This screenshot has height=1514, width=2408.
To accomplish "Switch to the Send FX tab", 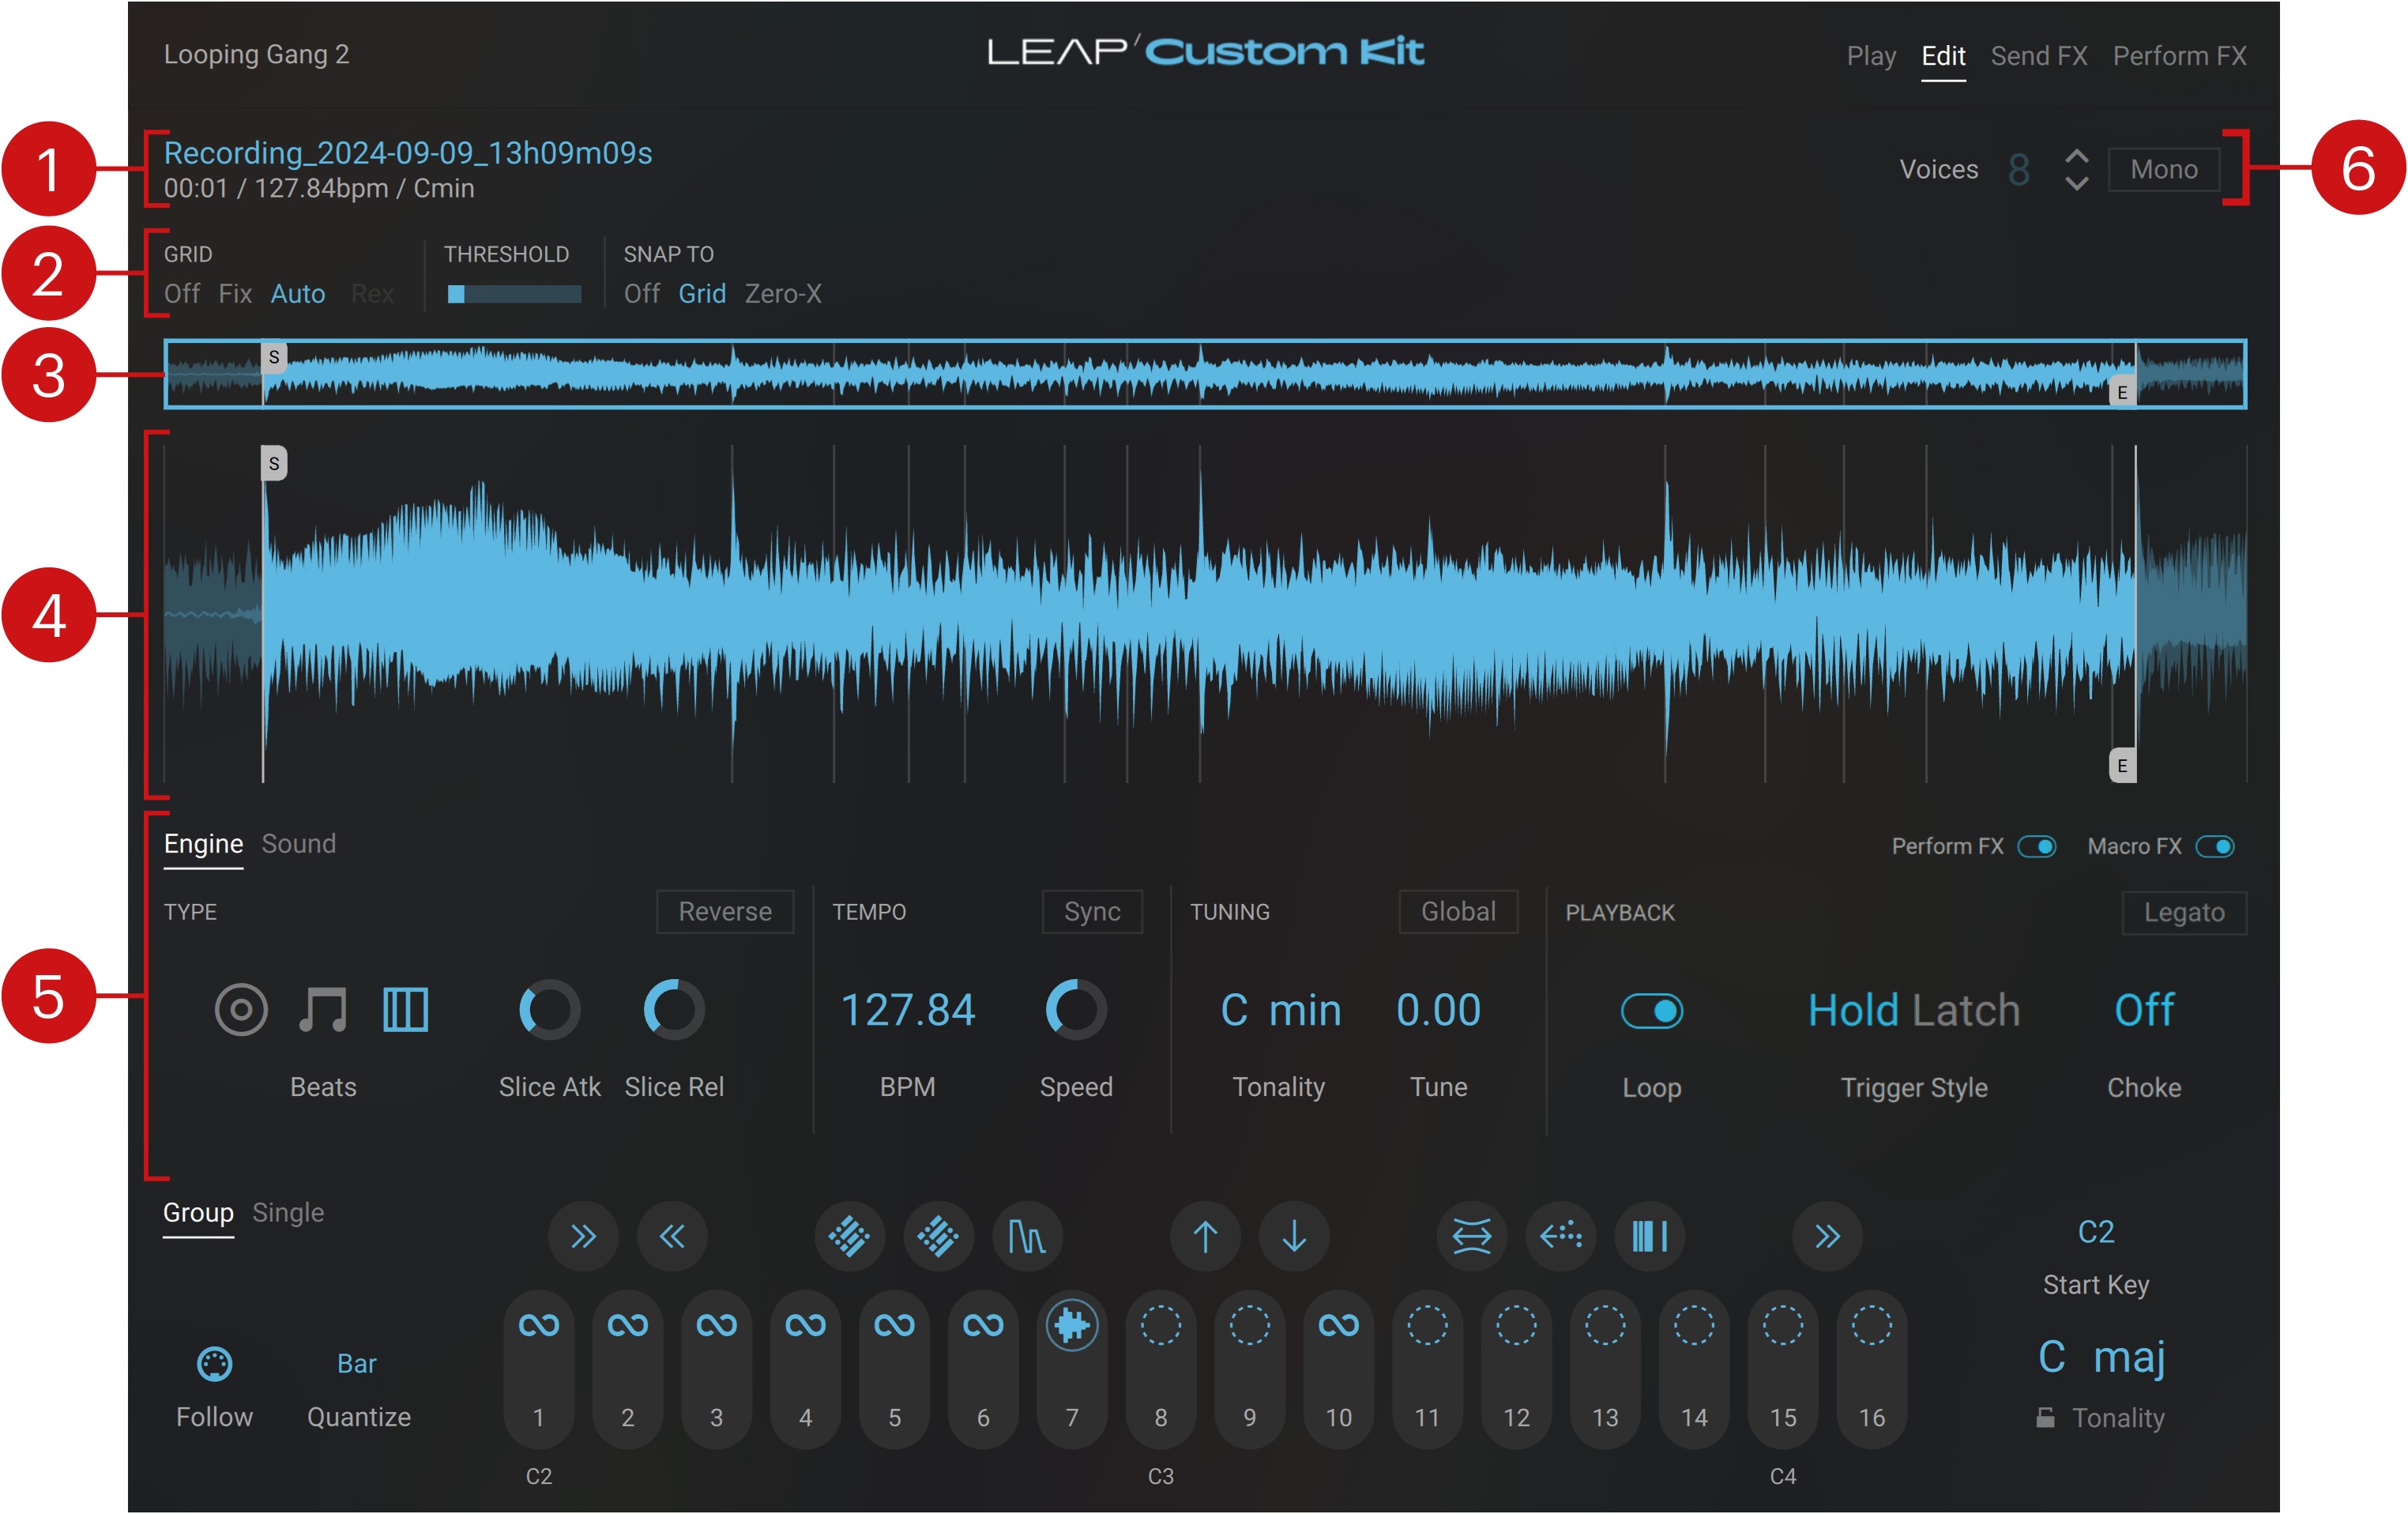I will click(2039, 56).
